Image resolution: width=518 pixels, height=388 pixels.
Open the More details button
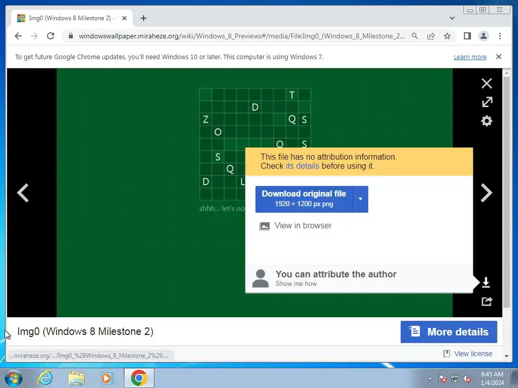(449, 332)
